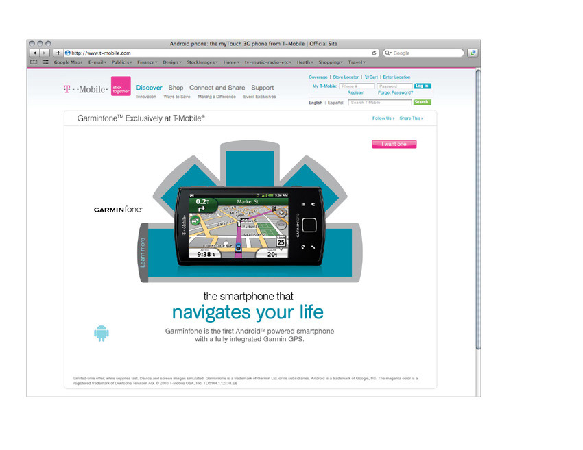
Task: Click the pink I want one button
Action: [x=394, y=144]
